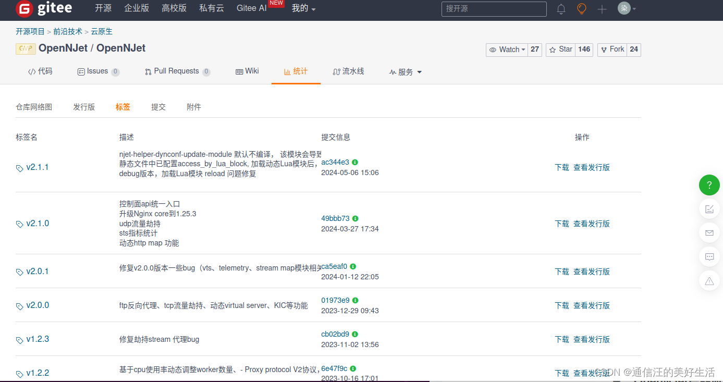Click verified icon next to ac344e3
The image size is (723, 382).
click(x=355, y=163)
